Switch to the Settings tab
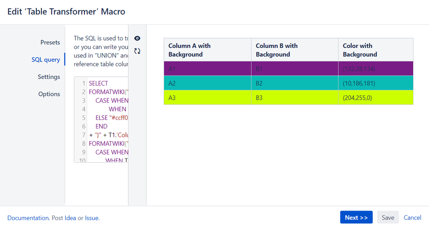This screenshot has height=226, width=429. pyautogui.click(x=49, y=77)
